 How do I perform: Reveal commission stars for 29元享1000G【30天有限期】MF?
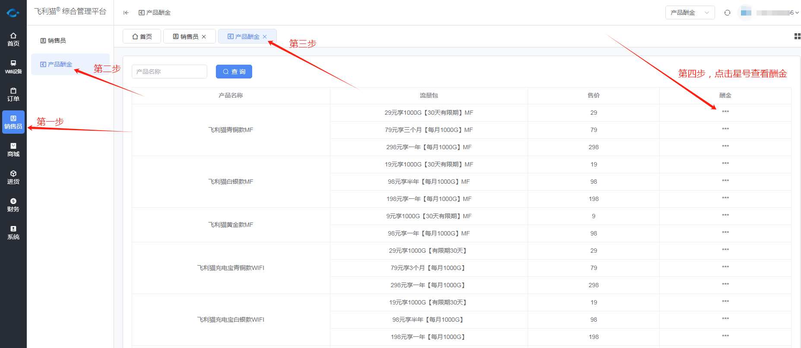click(x=725, y=113)
